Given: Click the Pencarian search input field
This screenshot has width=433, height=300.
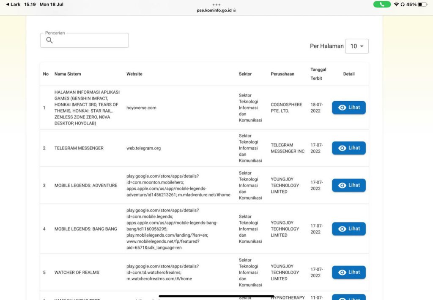Looking at the screenshot, I should click(x=84, y=40).
